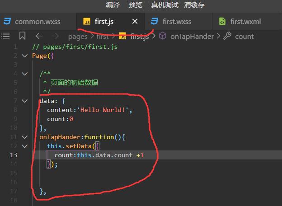This screenshot has width=282, height=206.
Task: Click the bookmark icon
Action: tap(22, 36)
